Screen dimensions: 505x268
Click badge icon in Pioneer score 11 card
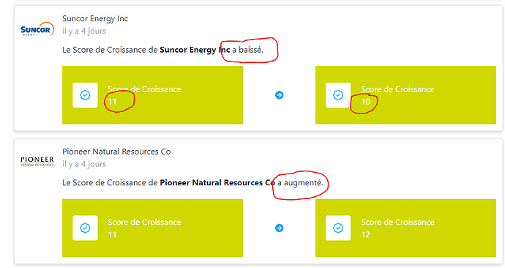point(85,228)
